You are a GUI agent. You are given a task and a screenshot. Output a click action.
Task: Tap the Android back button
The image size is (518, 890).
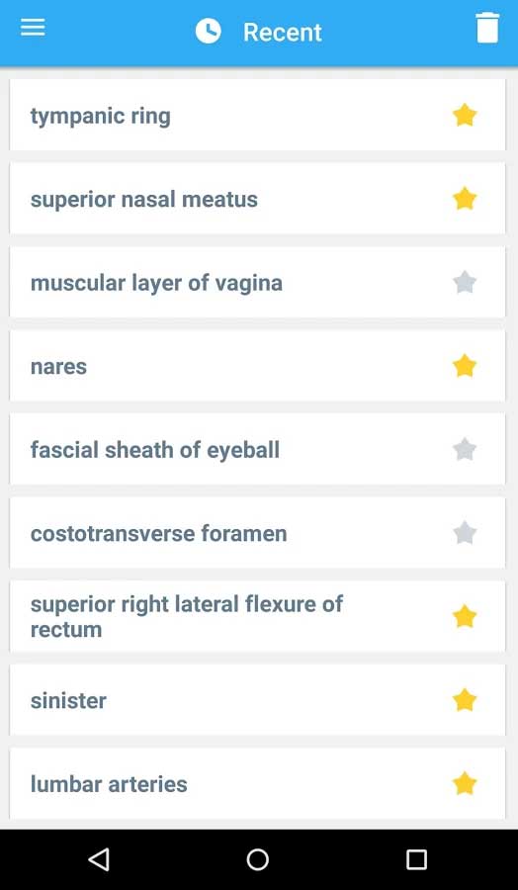coord(99,859)
